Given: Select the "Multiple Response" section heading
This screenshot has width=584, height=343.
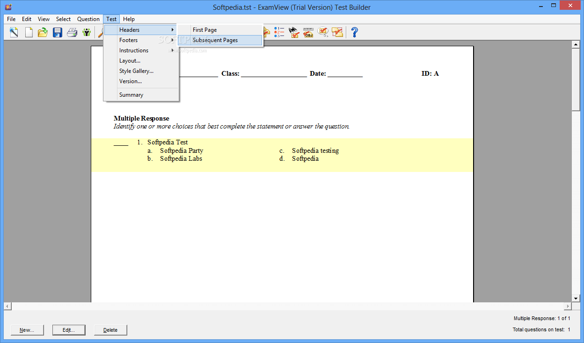Looking at the screenshot, I should pyautogui.click(x=141, y=118).
